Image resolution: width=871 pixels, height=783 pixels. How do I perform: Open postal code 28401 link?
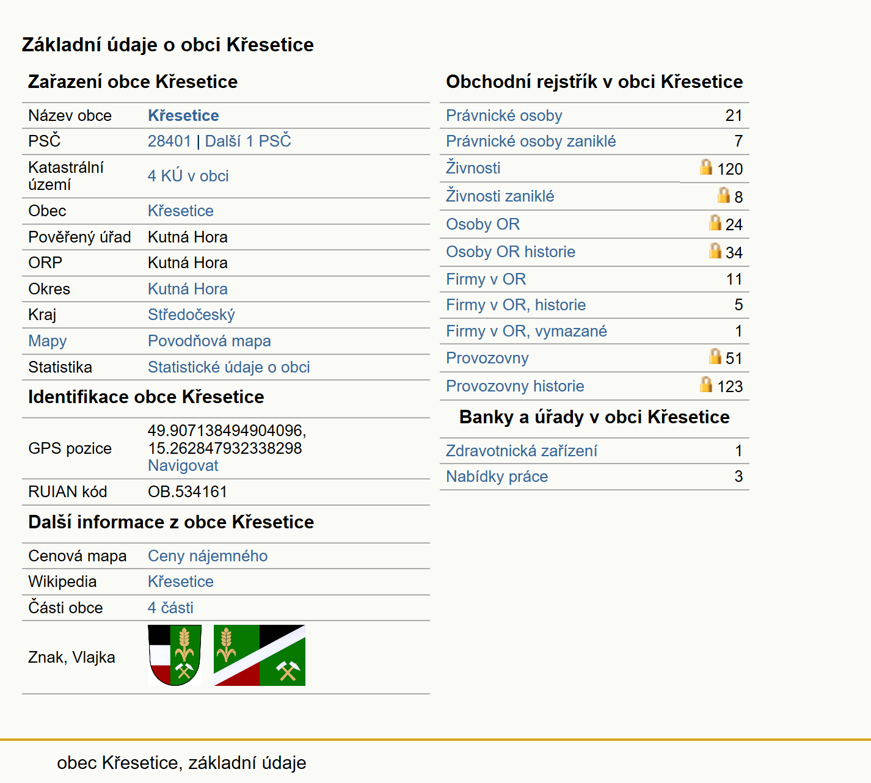[169, 141]
